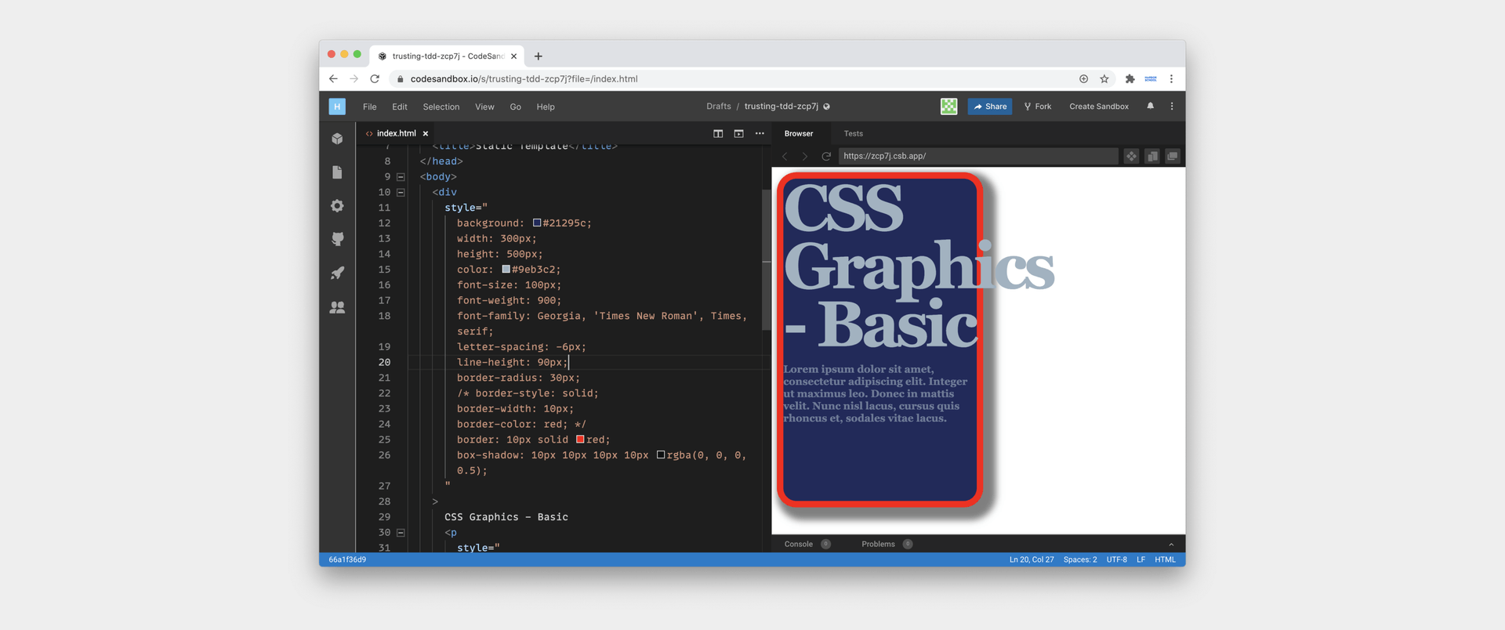The height and width of the screenshot is (630, 1505).
Task: Open the Deployment rocket sidebar icon
Action: 337,273
